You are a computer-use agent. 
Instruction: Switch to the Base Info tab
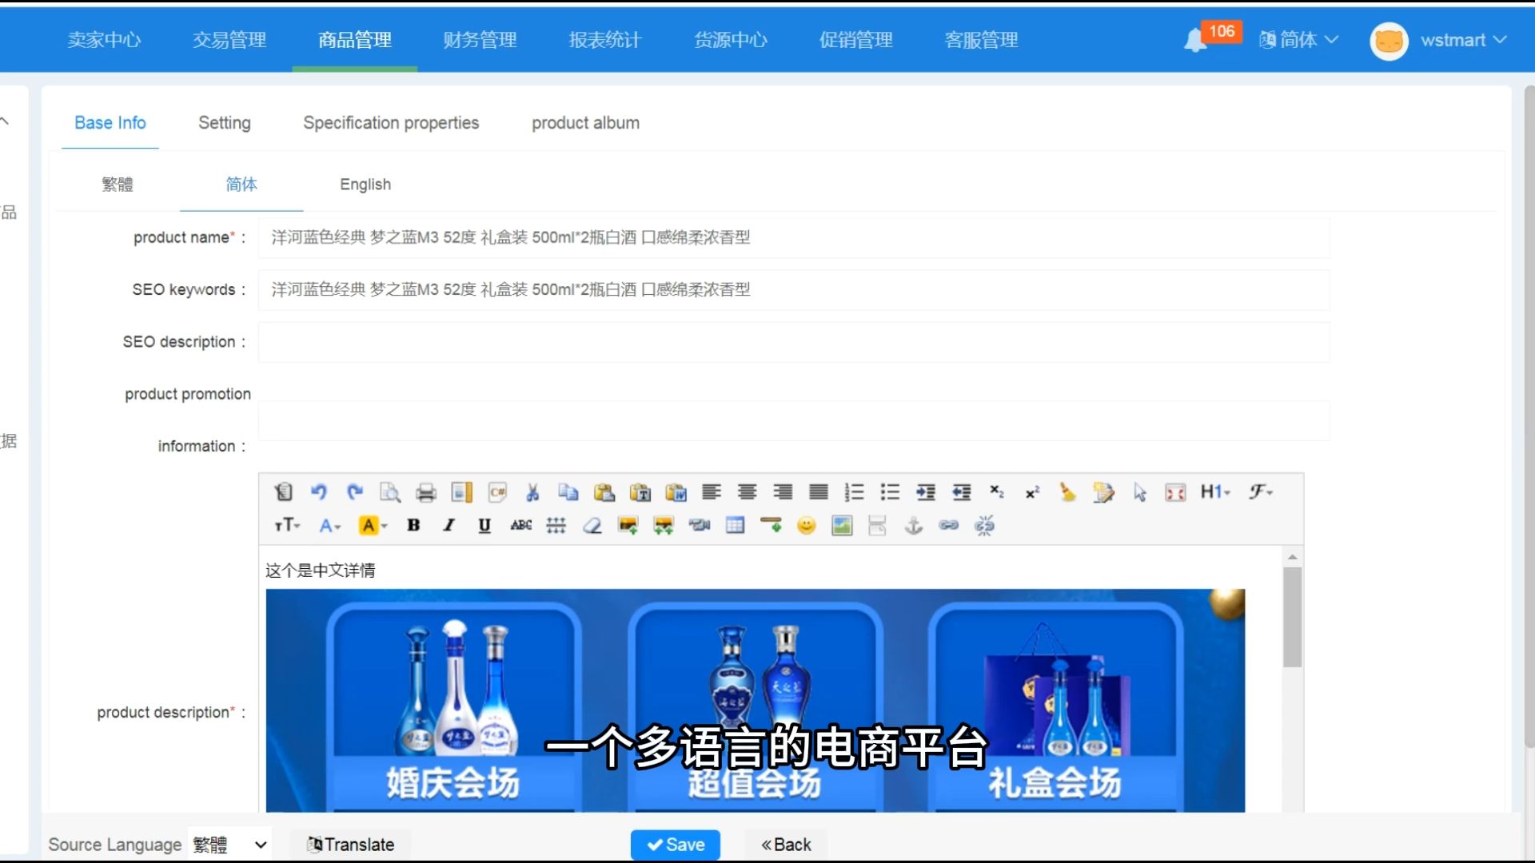click(110, 123)
